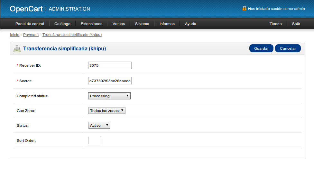Screen dimensions: 314x171
Task: Open the Ayuda menu
Action: 190,24
